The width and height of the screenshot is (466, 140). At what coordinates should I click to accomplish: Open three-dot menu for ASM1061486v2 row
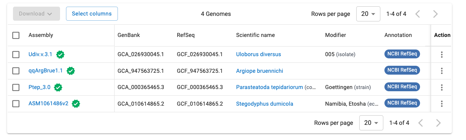442,104
